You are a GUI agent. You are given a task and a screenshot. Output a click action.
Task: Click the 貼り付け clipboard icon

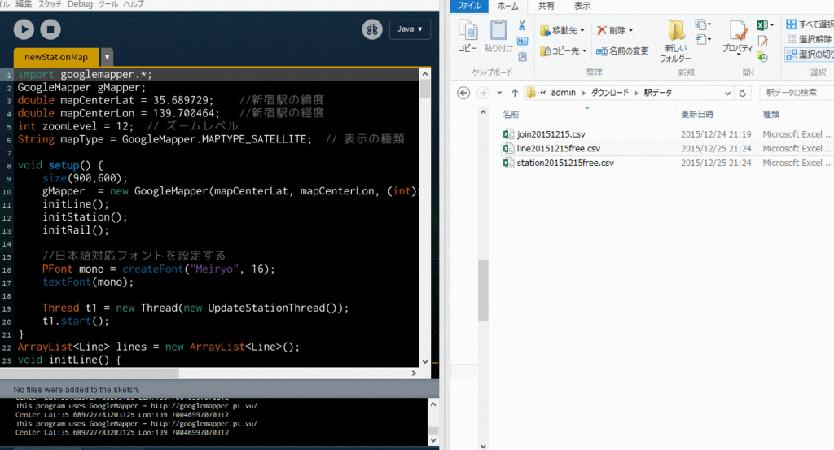coord(498,36)
